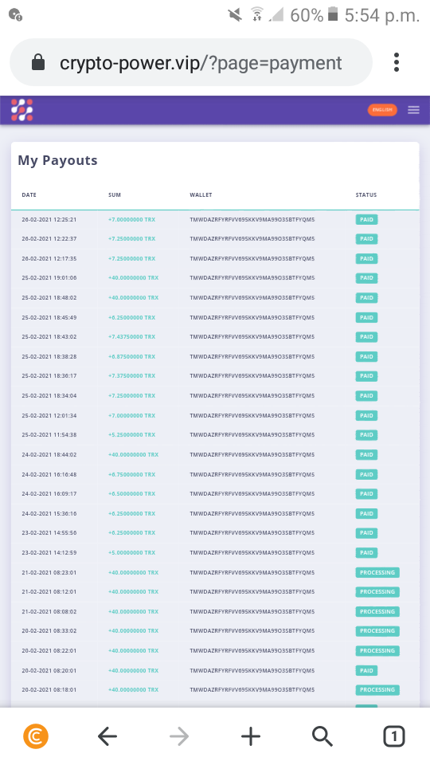Open the purple header hamburger menu

pos(413,110)
